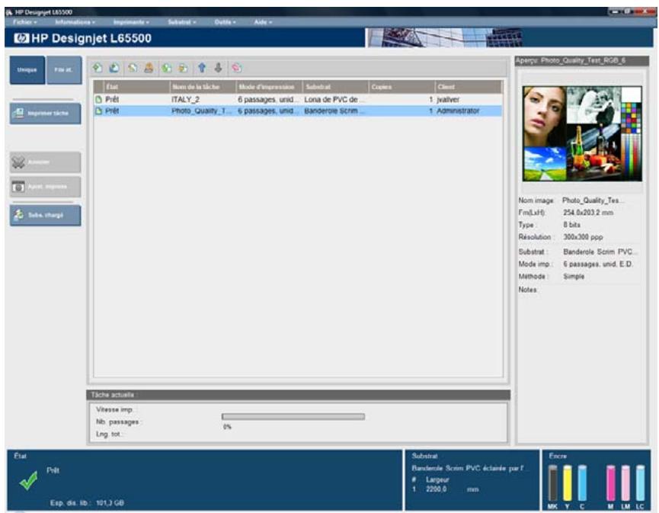Move job down with gray arrow icon
Image resolution: width=659 pixels, height=513 pixels.
218,68
